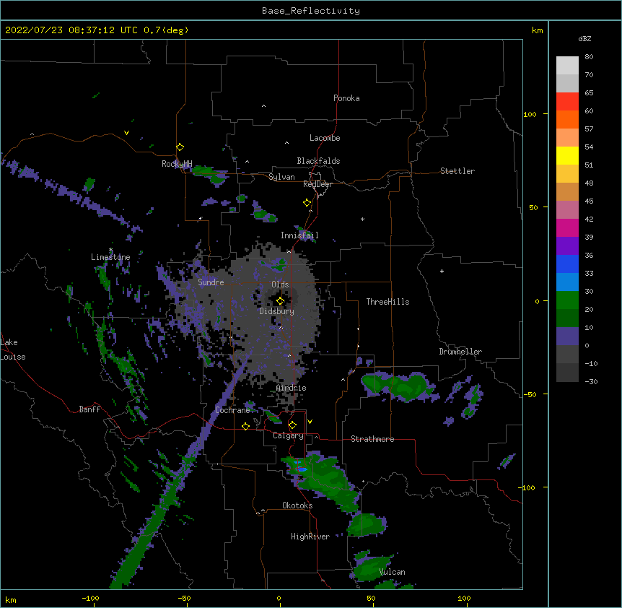Pick the slate blue 0-10 dBZ swatch
The height and width of the screenshot is (608, 622).
pyautogui.click(x=567, y=336)
